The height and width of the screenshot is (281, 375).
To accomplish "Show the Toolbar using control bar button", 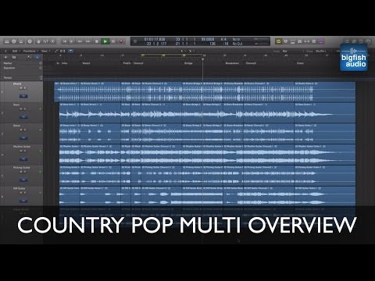I will (x=21, y=41).
